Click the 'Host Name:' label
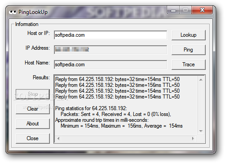 37,63
